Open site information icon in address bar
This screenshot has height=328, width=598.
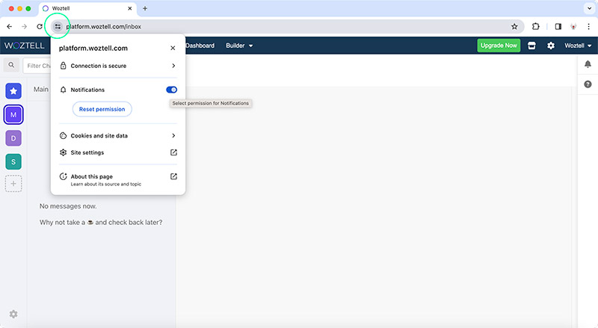coord(58,26)
